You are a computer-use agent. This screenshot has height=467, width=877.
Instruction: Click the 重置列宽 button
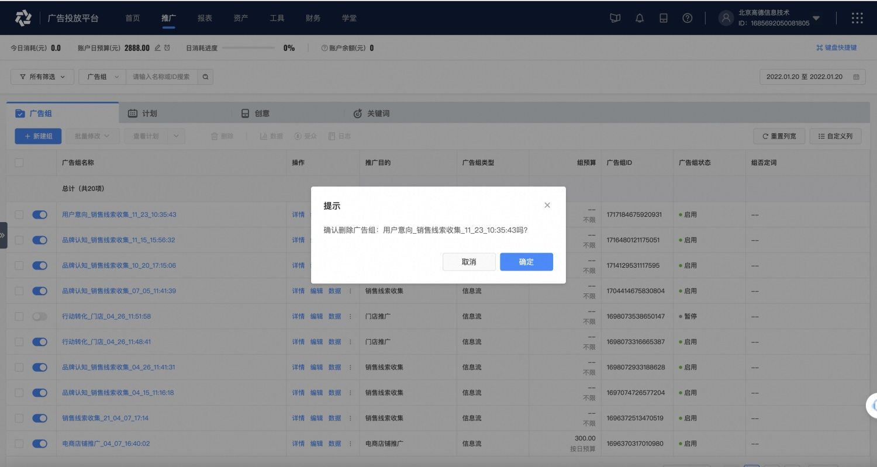(779, 136)
